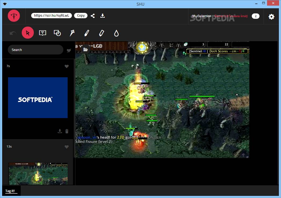Download the Softpedia screenshot item

point(60,131)
